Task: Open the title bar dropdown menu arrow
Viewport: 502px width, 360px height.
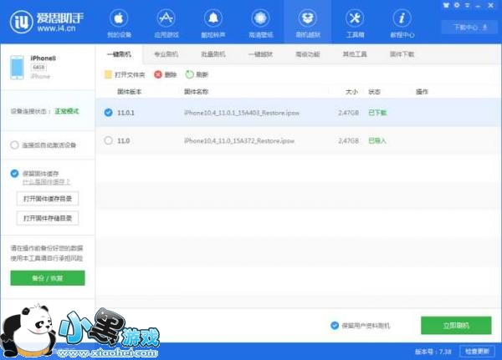Action: point(468,6)
